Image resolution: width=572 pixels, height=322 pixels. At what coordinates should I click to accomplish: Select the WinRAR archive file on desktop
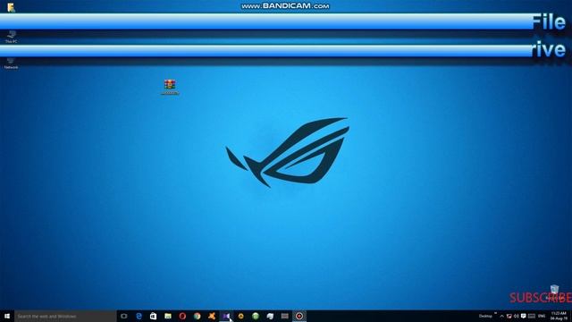pos(170,88)
